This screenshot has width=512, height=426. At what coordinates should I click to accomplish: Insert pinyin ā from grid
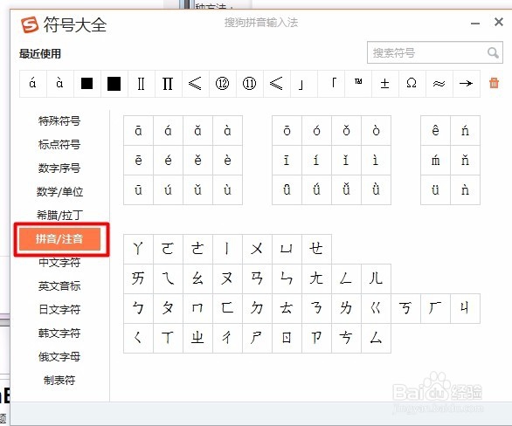(138, 130)
